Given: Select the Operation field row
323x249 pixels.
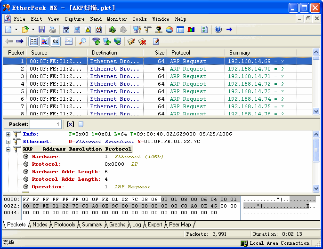Looking at the screenshot, I should 87,187.
